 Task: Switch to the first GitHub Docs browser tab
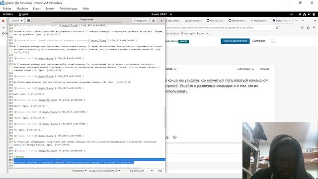click(x=215, y=21)
